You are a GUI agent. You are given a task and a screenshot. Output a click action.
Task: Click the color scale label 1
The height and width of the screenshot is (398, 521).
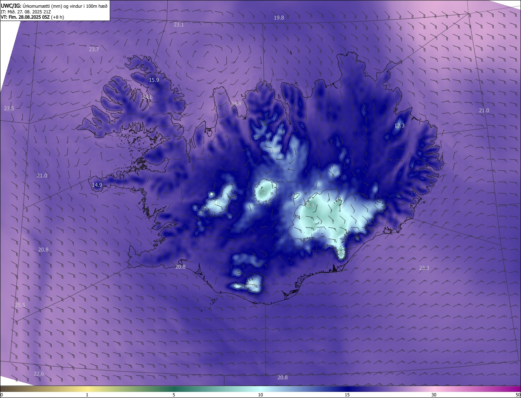pos(87,395)
